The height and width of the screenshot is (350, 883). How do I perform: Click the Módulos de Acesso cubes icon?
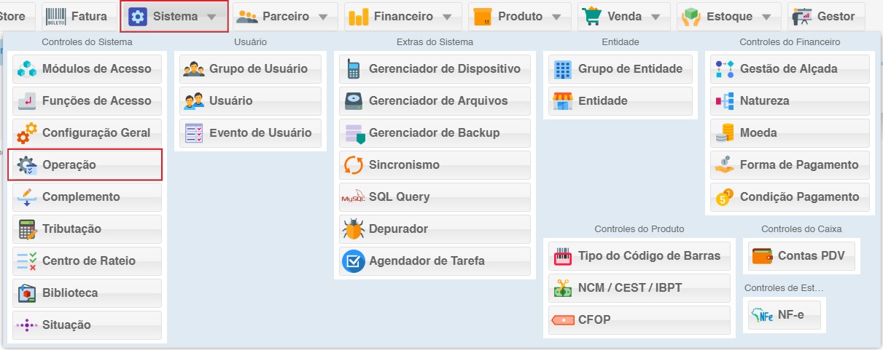pos(27,69)
